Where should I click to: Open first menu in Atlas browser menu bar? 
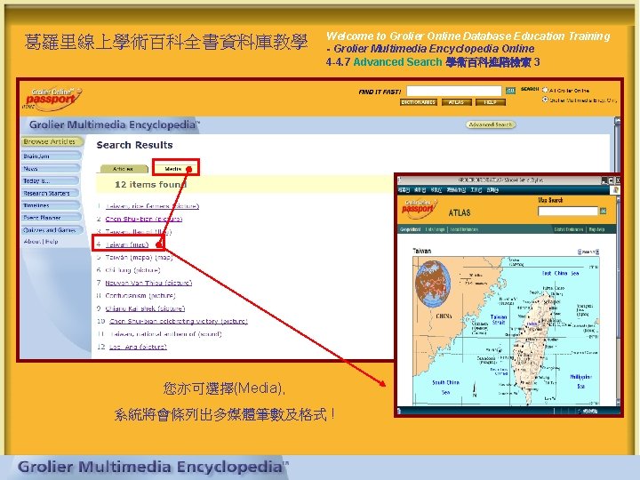point(404,190)
